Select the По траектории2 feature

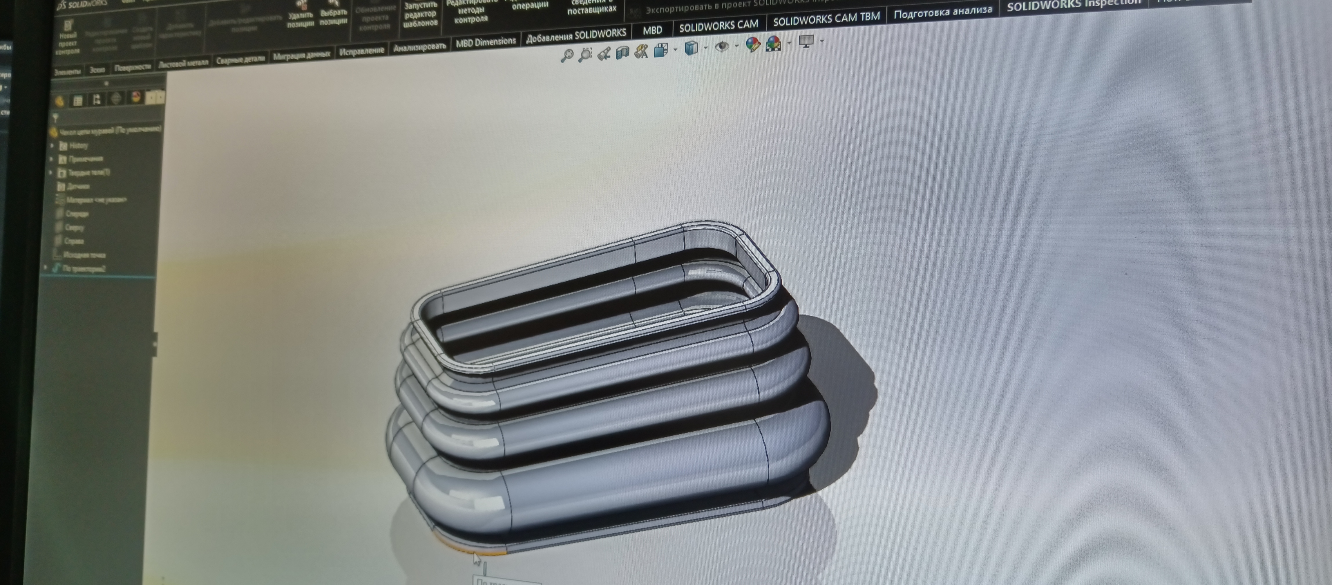click(x=79, y=268)
